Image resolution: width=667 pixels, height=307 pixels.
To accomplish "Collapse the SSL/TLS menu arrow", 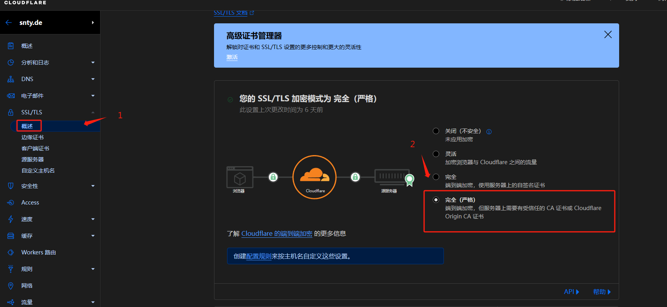I will pos(93,112).
